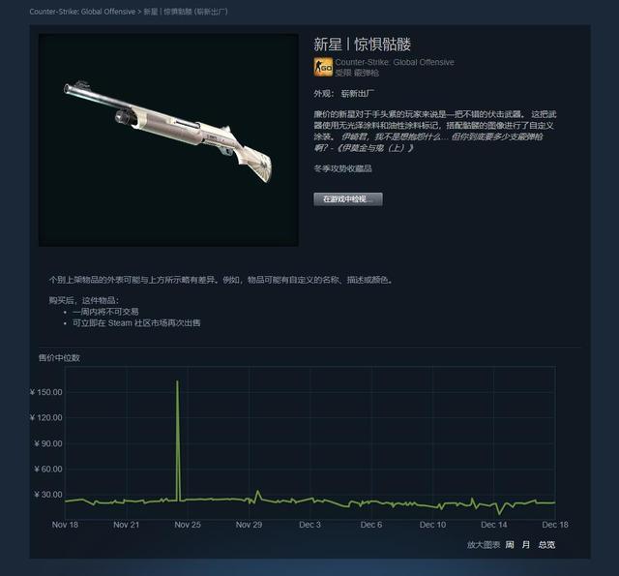The image size is (619, 576).
Task: Click the shotgun skin preview image
Action: point(168,139)
